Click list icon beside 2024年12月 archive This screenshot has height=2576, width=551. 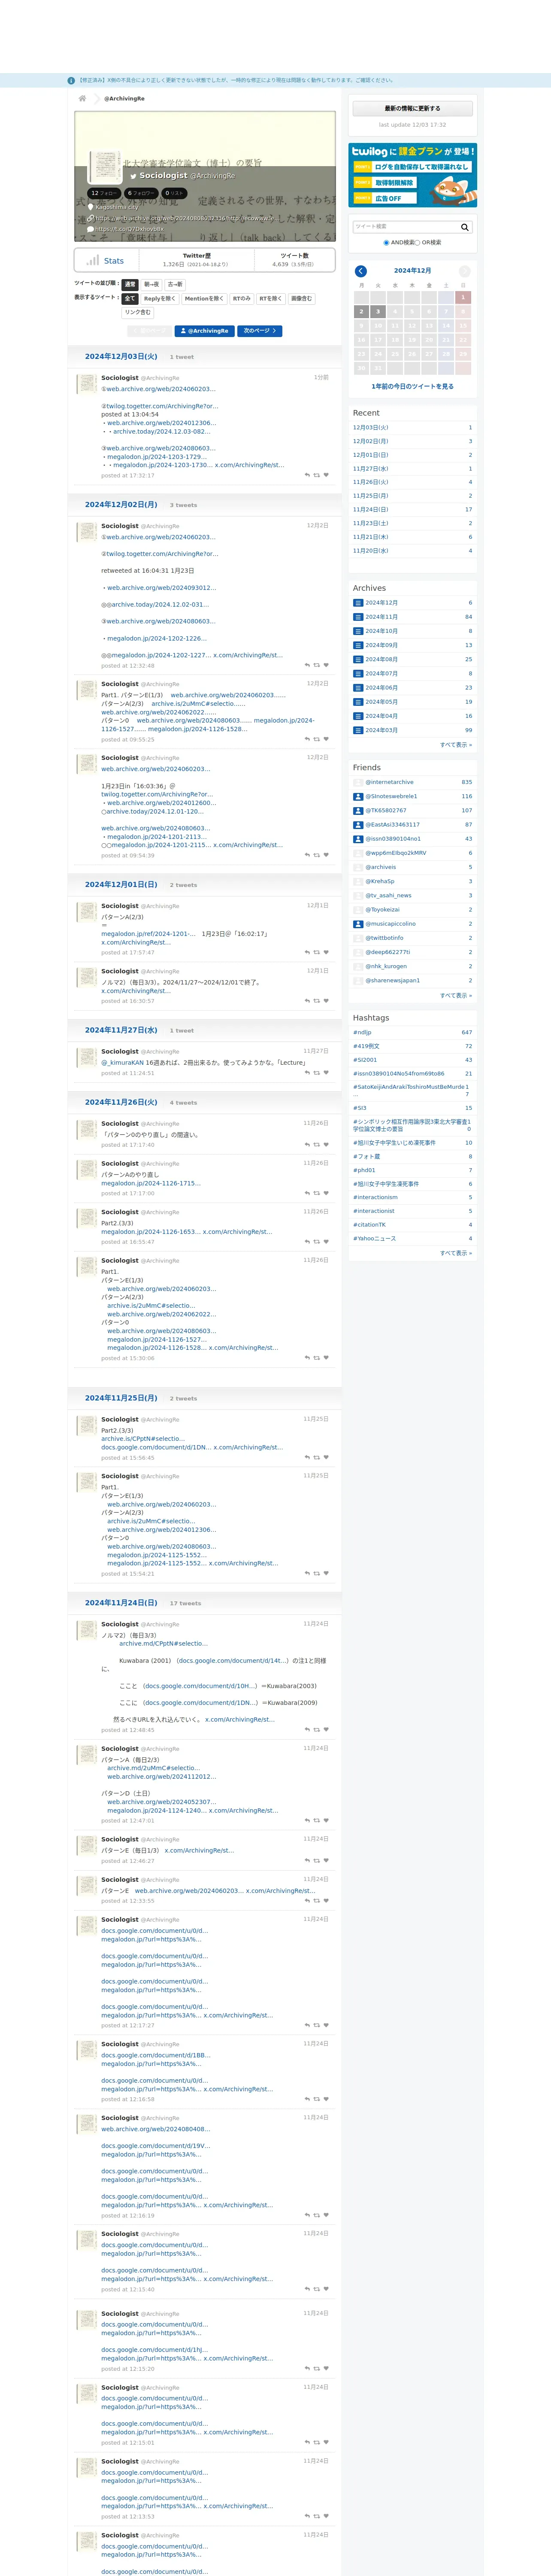tap(358, 603)
